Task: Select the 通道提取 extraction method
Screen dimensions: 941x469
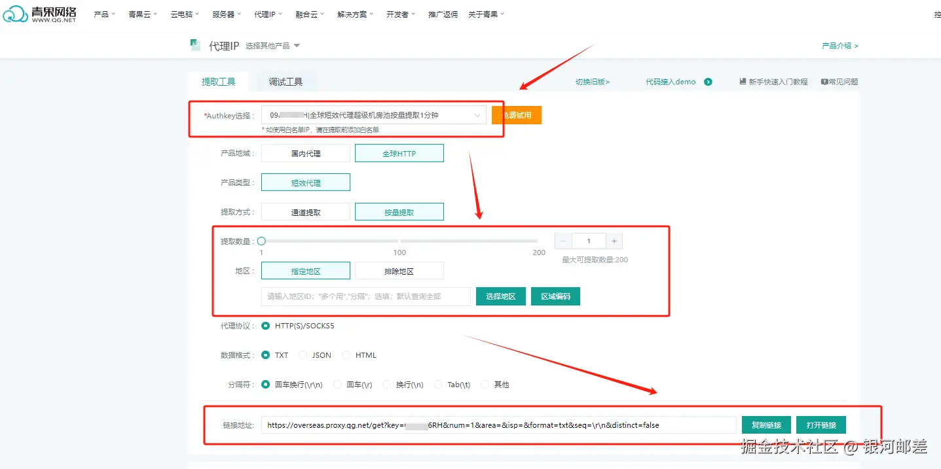Action: (x=306, y=212)
